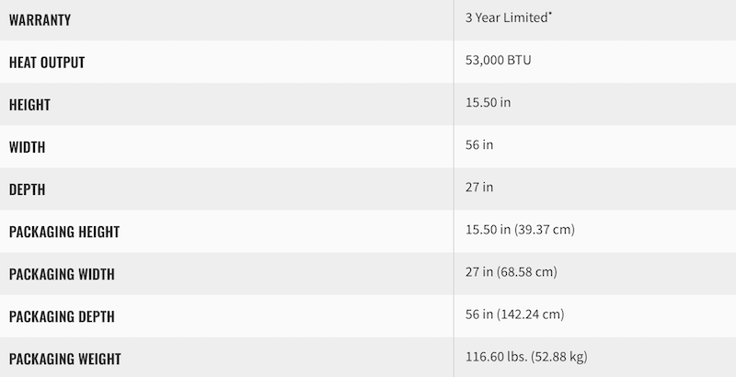Click the PACKAGING DEPTH label
736x377 pixels.
pyautogui.click(x=62, y=316)
